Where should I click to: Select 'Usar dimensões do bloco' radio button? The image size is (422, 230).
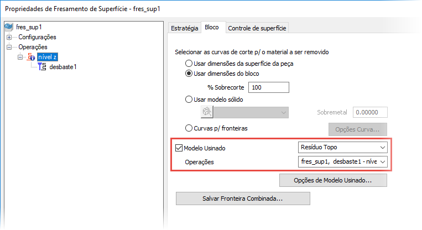click(189, 74)
